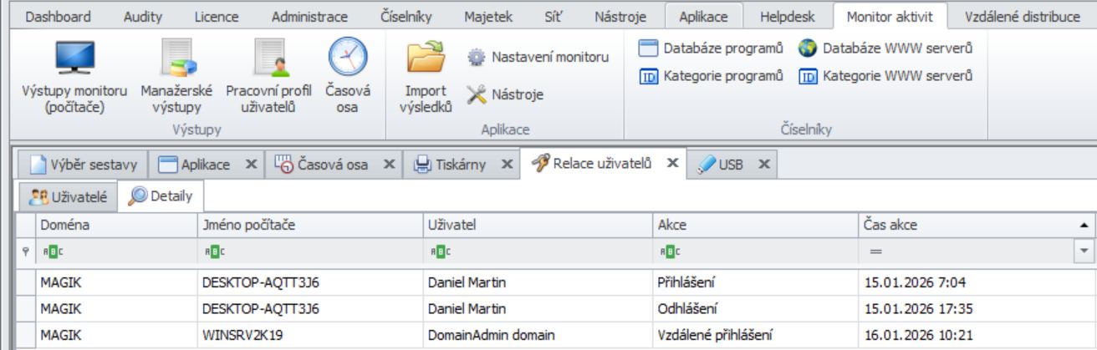Image resolution: width=1097 pixels, height=350 pixels.
Task: Sort by Doména column header
Action: coord(115,225)
